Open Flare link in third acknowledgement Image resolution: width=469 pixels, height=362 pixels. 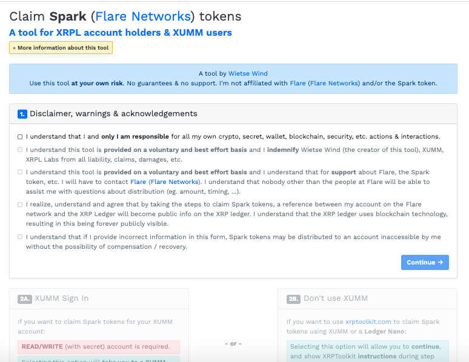click(138, 182)
